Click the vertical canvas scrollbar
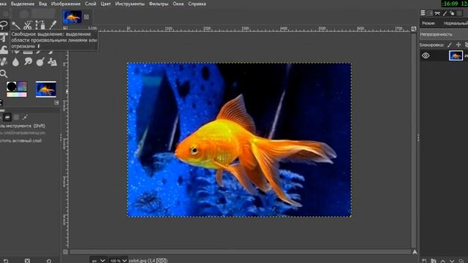 [413, 140]
